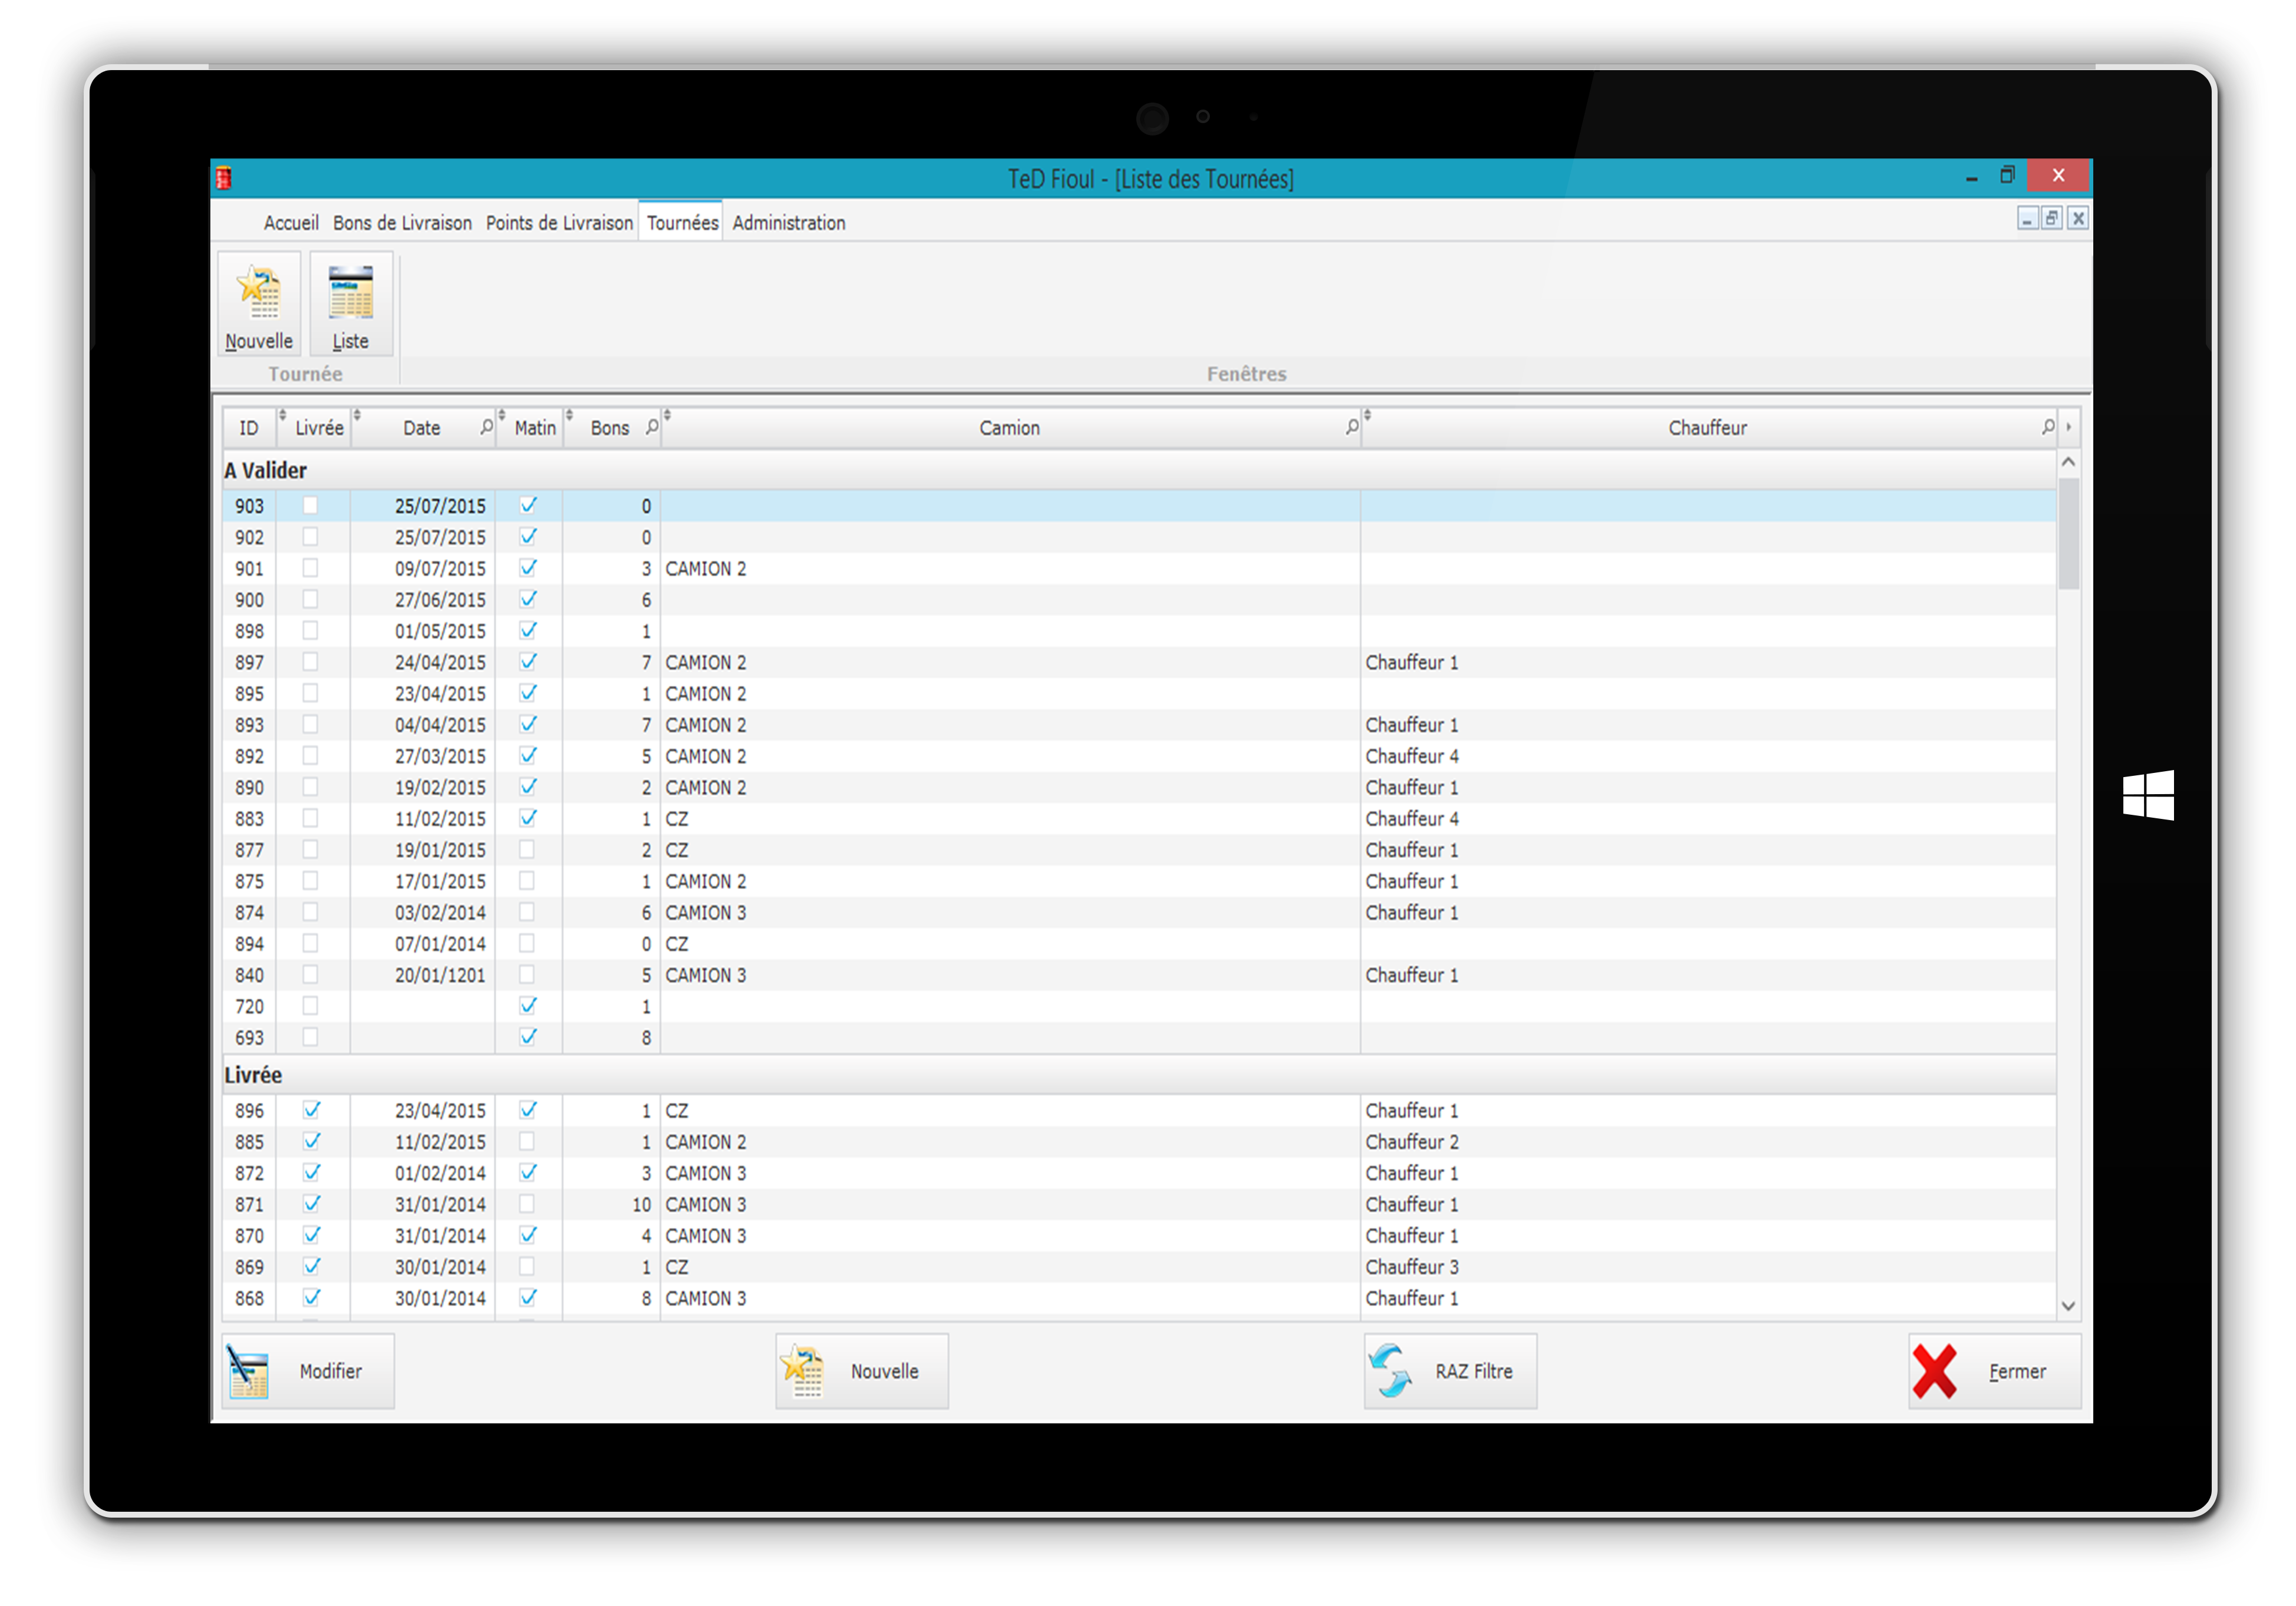Screen dimensions: 2296x1606
Task: Switch to the Administration tab
Action: point(788,223)
